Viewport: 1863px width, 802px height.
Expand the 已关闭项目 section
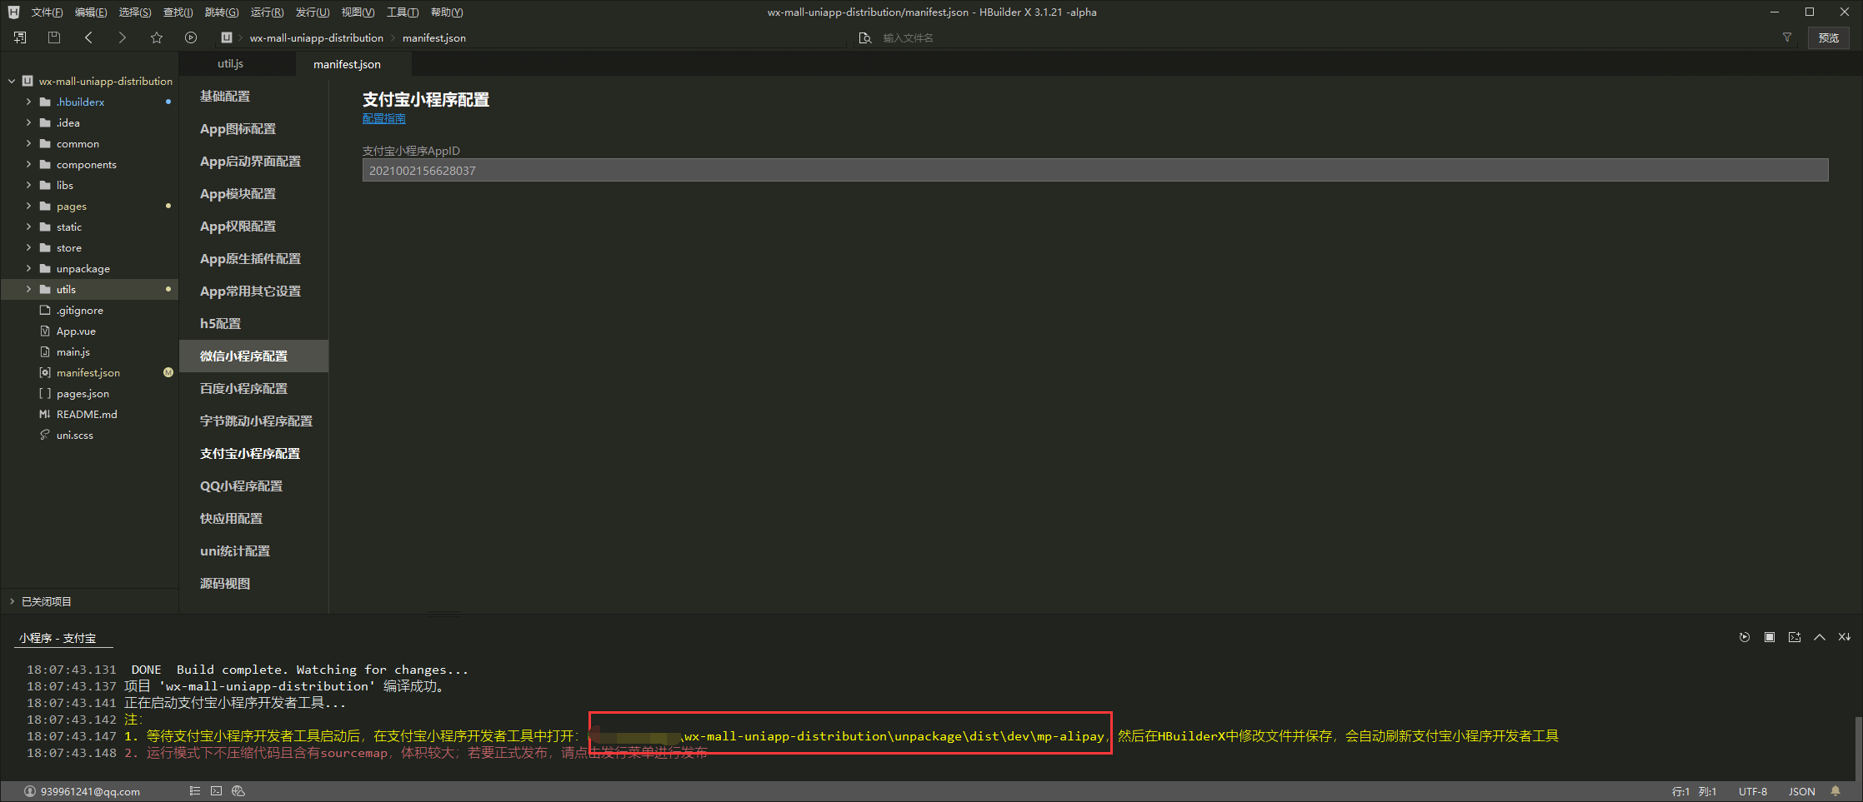coord(12,601)
